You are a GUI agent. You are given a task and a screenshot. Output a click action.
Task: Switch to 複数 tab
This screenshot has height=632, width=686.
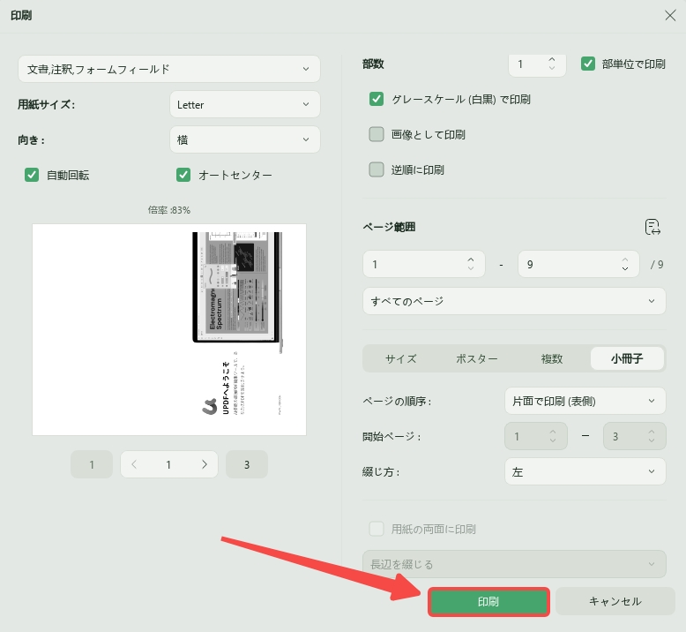point(552,358)
